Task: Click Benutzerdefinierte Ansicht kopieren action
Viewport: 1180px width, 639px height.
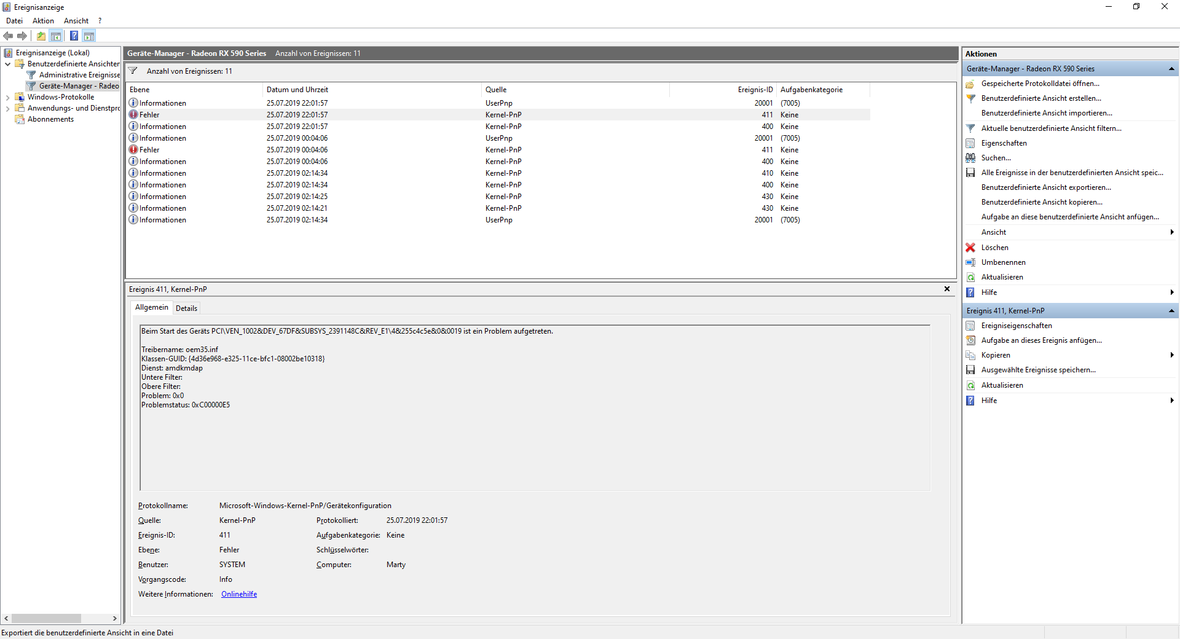Action: point(1042,202)
